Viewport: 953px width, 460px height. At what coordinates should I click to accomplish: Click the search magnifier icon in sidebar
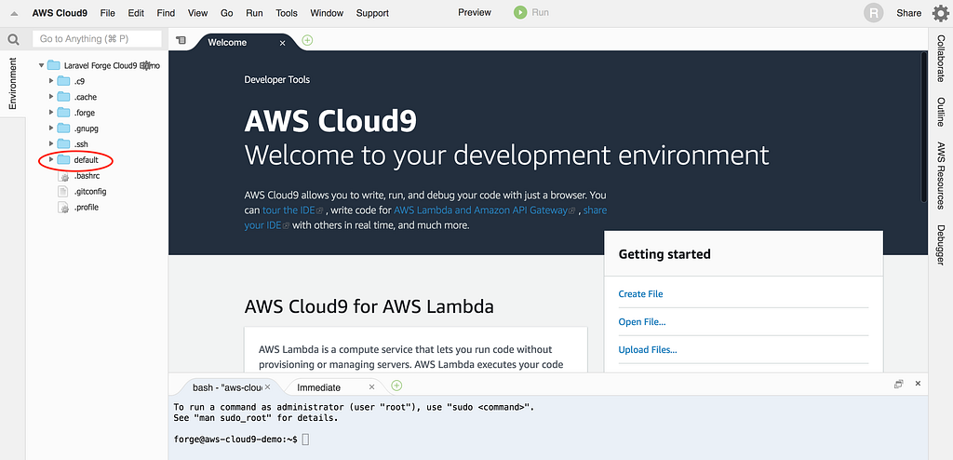click(13, 39)
